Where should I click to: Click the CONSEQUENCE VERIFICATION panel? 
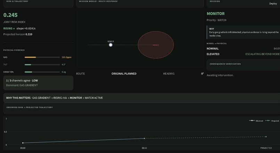(243, 65)
